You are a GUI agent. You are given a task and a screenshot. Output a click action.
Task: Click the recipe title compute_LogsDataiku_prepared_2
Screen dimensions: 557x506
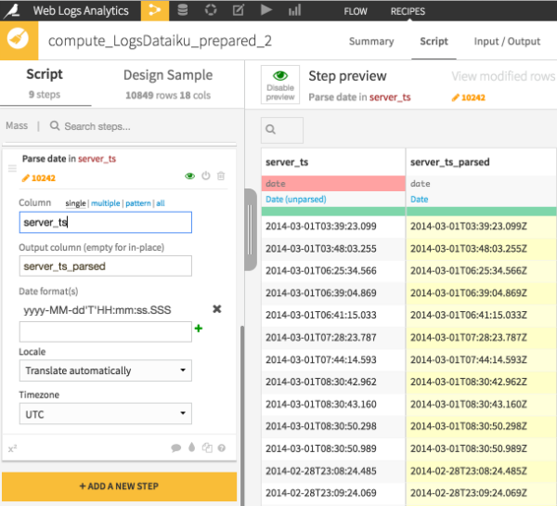tap(160, 41)
